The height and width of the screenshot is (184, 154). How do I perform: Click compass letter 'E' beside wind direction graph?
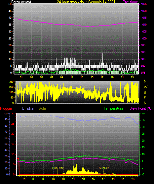click(x=145, y=97)
